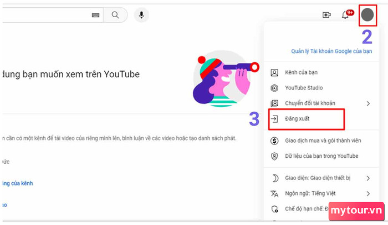Open YouTube Studio menu entry
Image resolution: width=388 pixels, height=225 pixels.
(321, 88)
